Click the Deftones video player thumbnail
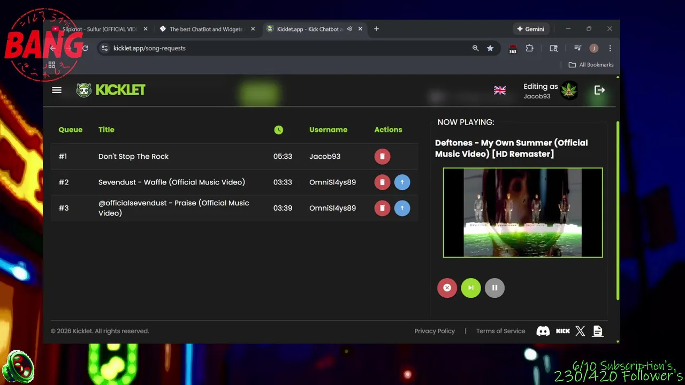 [523, 213]
